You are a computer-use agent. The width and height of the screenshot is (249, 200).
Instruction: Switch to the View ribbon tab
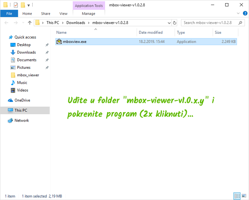[63, 13]
